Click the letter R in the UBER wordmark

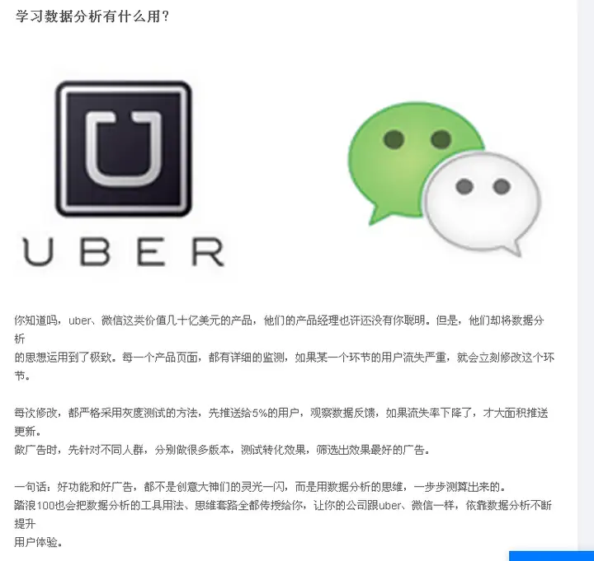coord(209,251)
